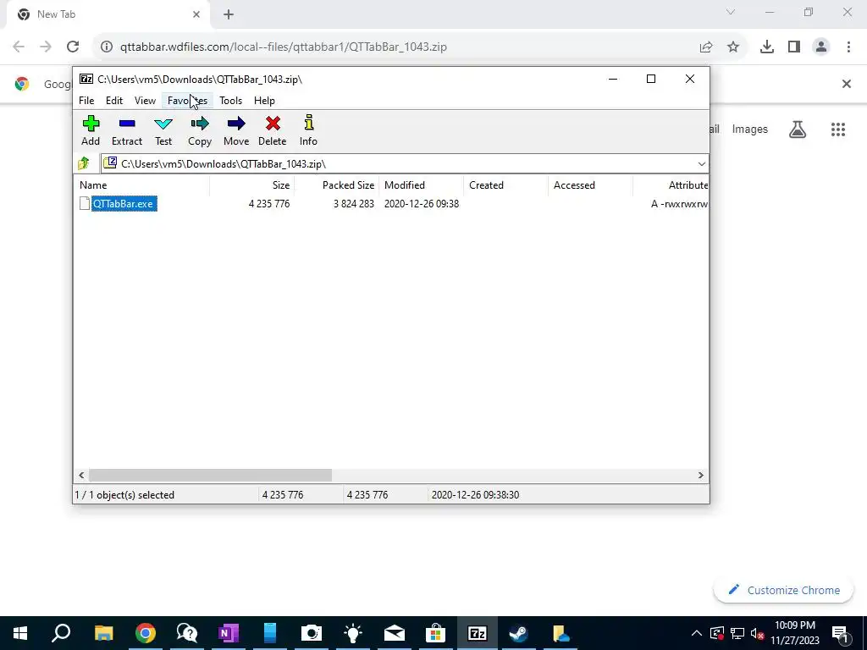The height and width of the screenshot is (650, 867).
Task: Open Steam from the taskbar
Action: coord(518,633)
